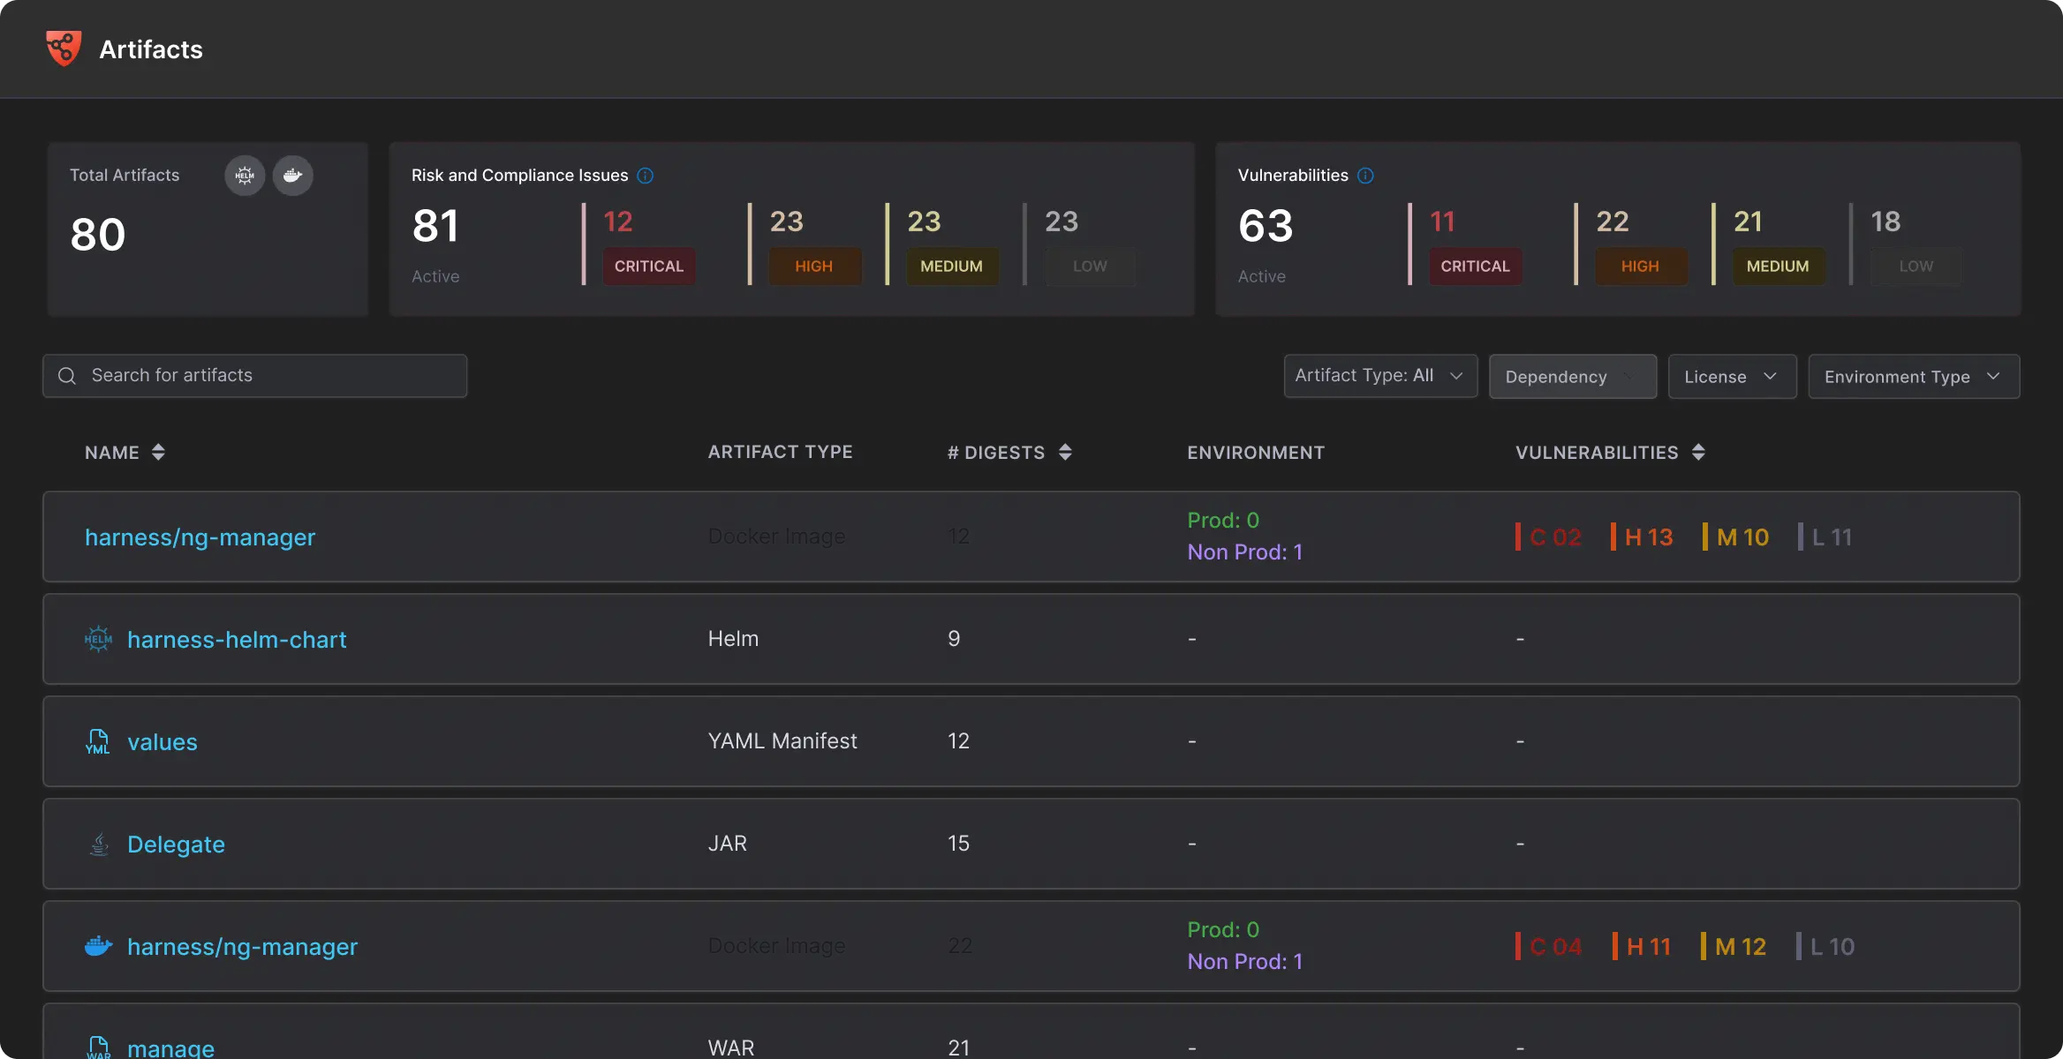Image resolution: width=2063 pixels, height=1059 pixels.
Task: Click Prod: 0 in first row
Action: (1223, 521)
